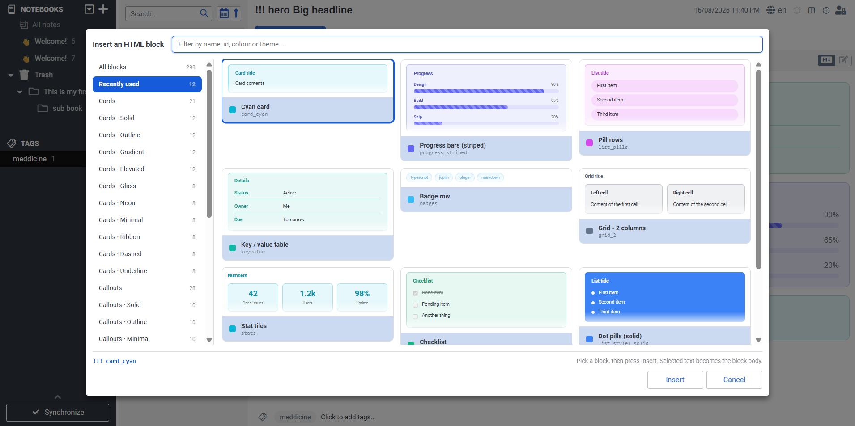Click the card_cyan snippet text
This screenshot has height=426, width=855.
115,361
